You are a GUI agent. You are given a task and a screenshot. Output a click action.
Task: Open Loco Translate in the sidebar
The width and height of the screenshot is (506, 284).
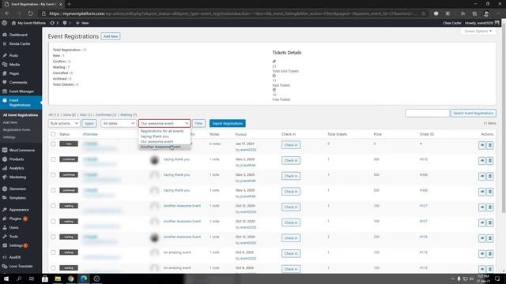tap(21, 266)
